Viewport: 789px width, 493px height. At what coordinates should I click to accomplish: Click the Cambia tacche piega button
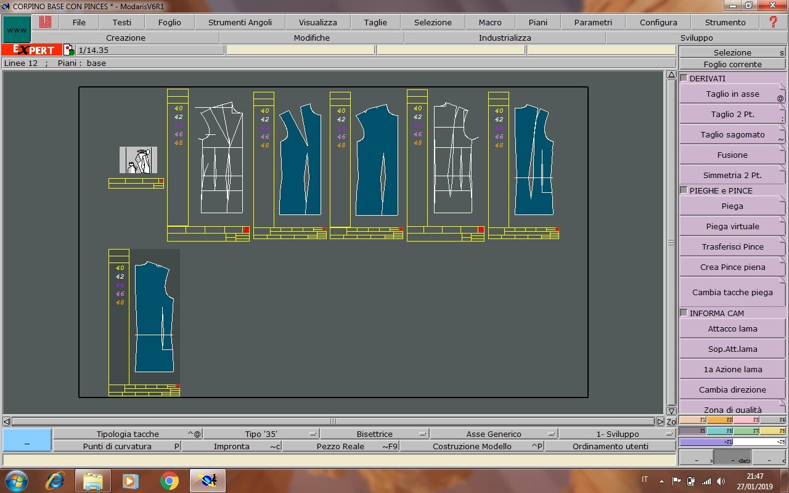(x=732, y=292)
